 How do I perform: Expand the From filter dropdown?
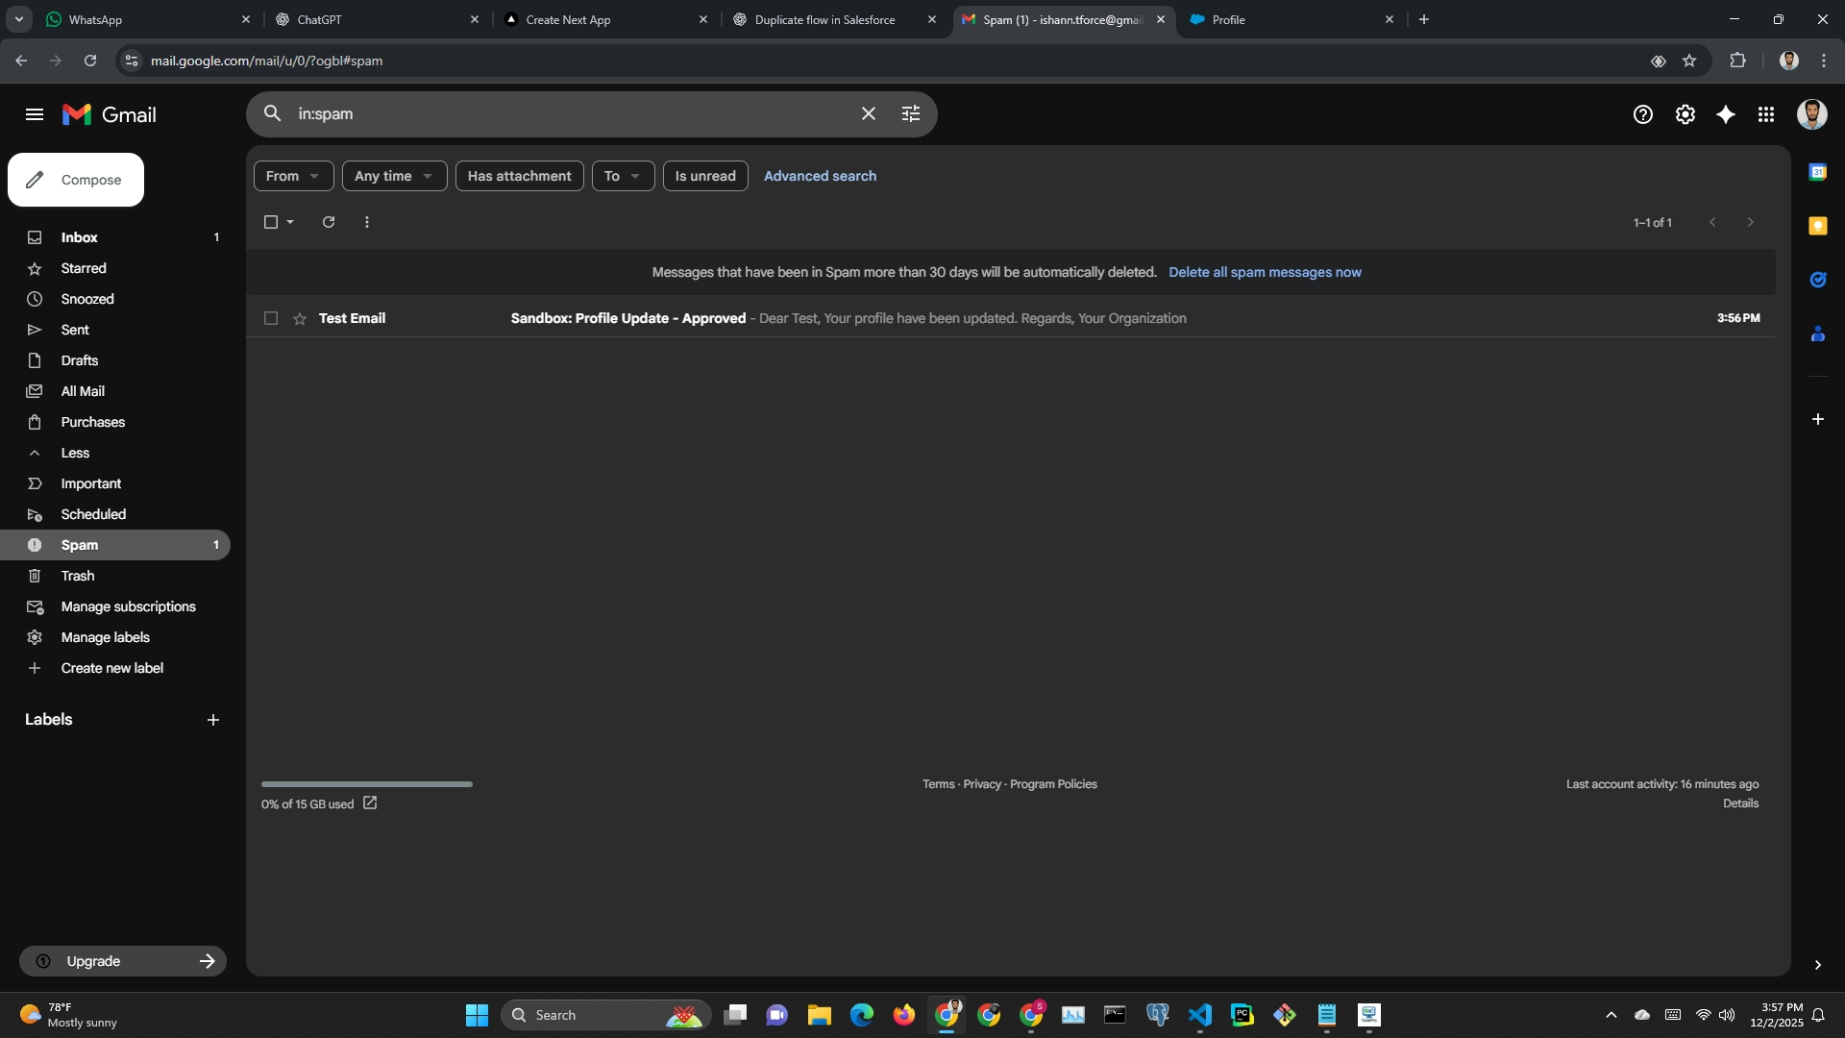click(x=293, y=176)
